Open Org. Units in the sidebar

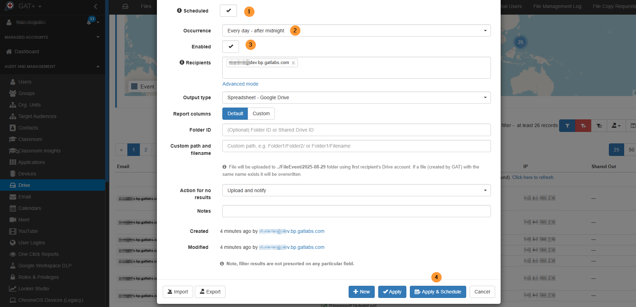[30, 105]
